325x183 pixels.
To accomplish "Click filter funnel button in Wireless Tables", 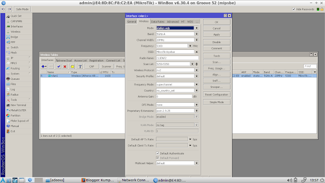I will (80, 67).
